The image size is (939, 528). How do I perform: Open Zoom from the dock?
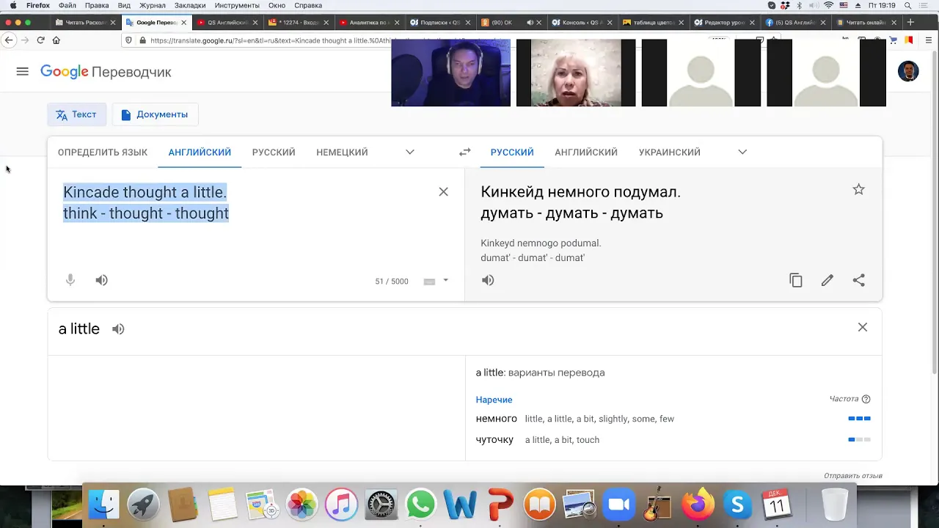click(x=618, y=505)
